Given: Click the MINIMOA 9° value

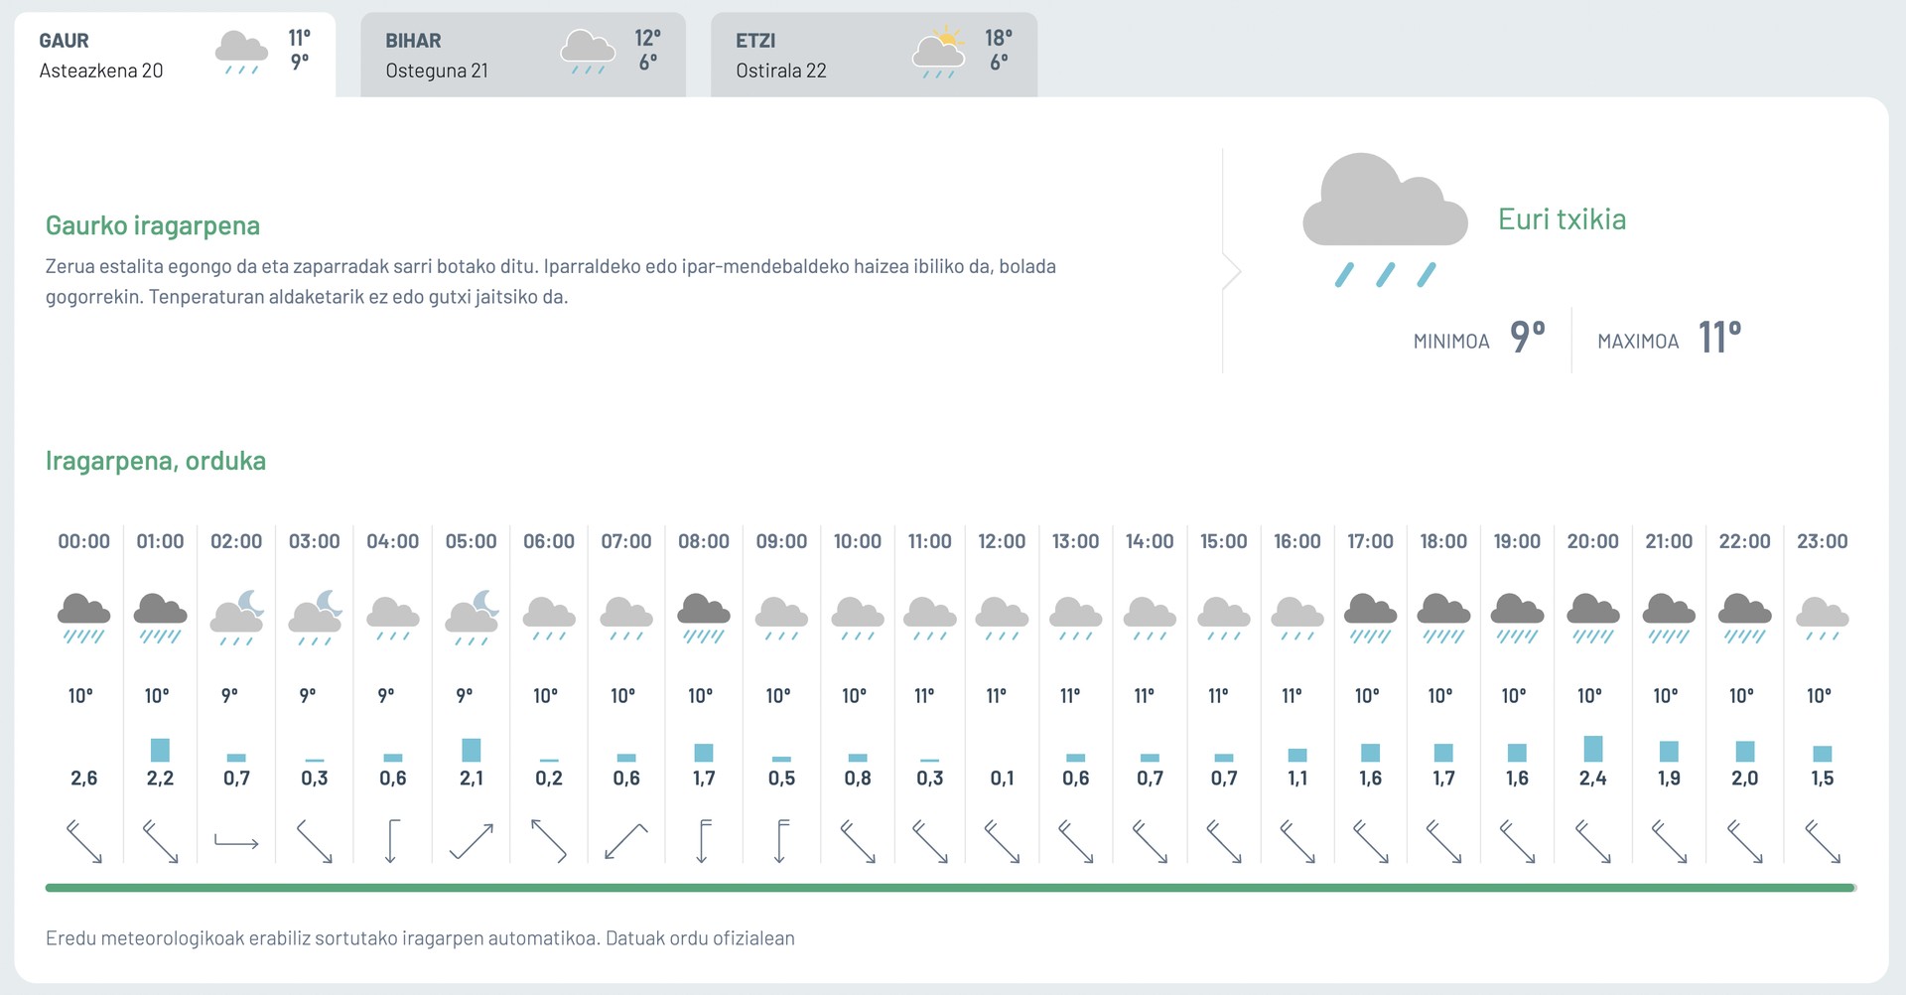Looking at the screenshot, I should coord(1528,338).
